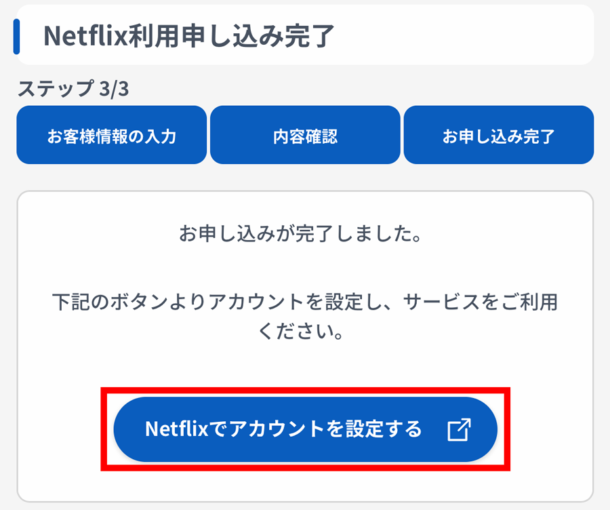Click the ステップ 3/3 label

point(73,88)
